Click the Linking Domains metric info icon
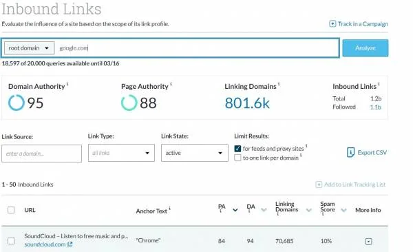Viewport: 413px width, 252px height. click(x=279, y=84)
